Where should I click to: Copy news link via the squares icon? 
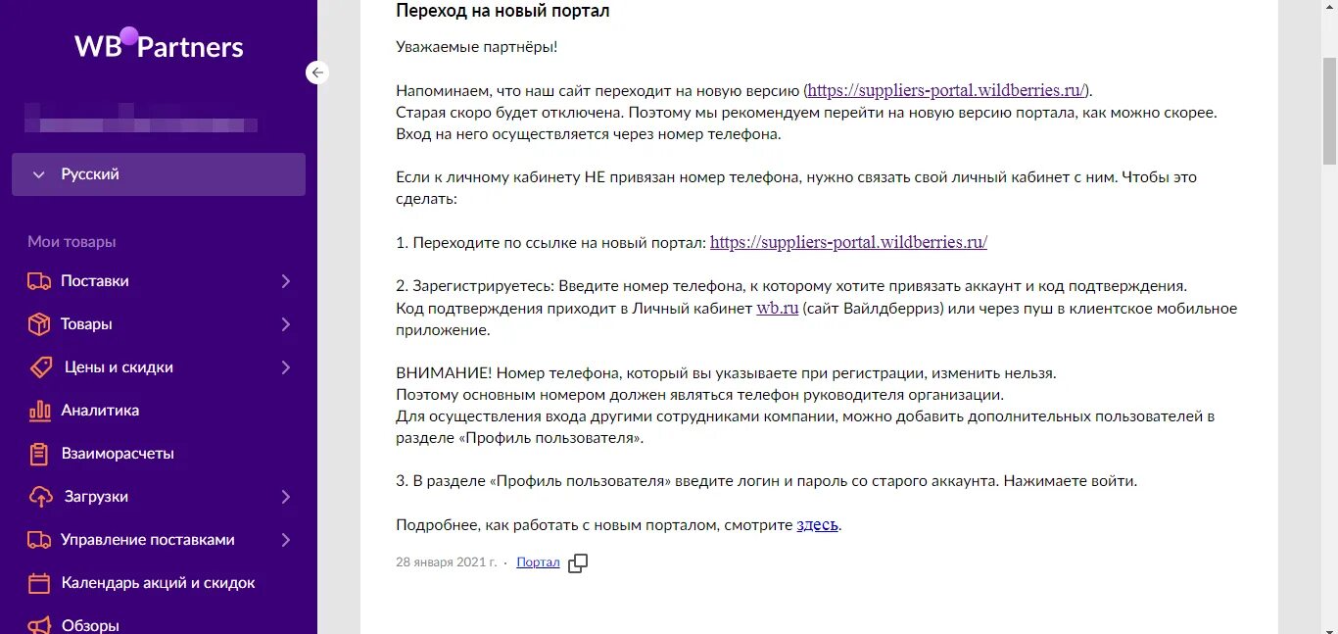[578, 562]
